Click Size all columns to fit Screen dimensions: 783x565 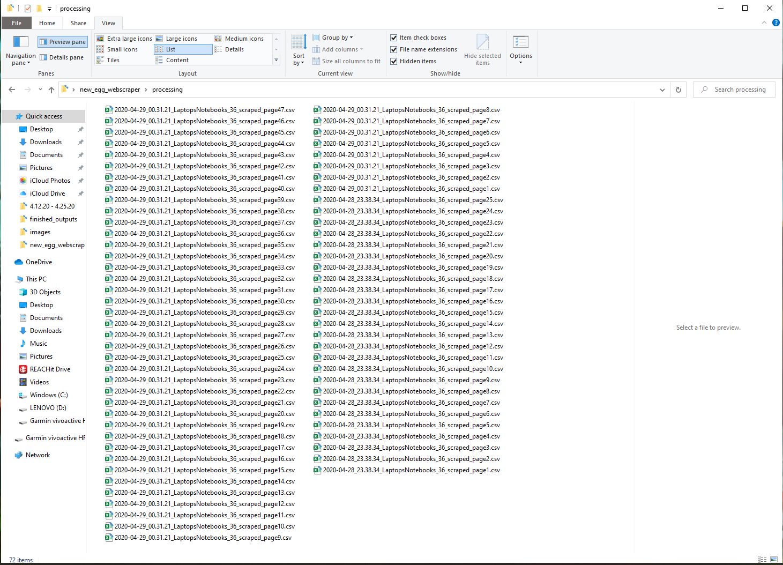(347, 61)
